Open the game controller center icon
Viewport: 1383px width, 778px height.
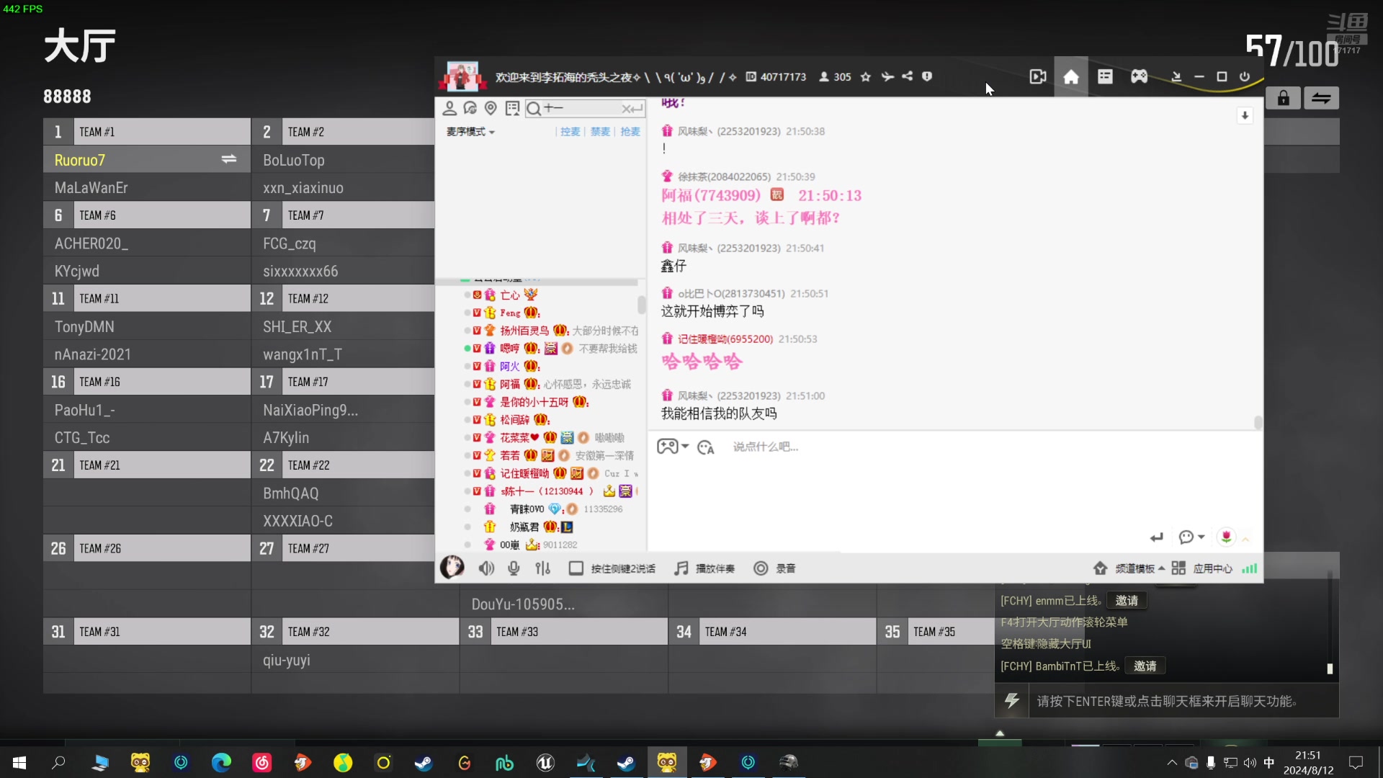[x=1139, y=77]
